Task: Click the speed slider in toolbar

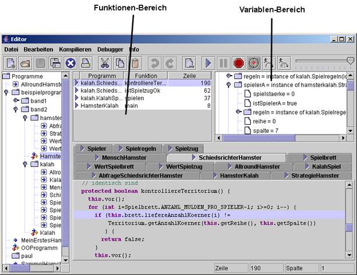Action: pos(323,61)
